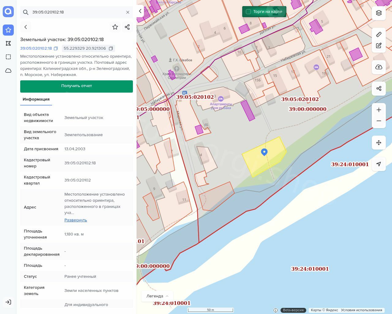Enable the Торги на карте checkbox
This screenshot has height=314, width=392.
click(248, 12)
